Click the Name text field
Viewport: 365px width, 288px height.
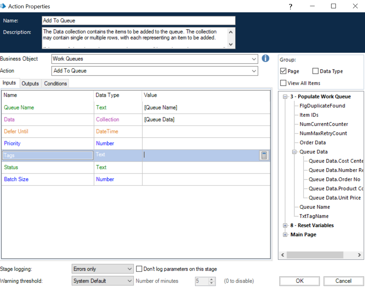point(138,21)
